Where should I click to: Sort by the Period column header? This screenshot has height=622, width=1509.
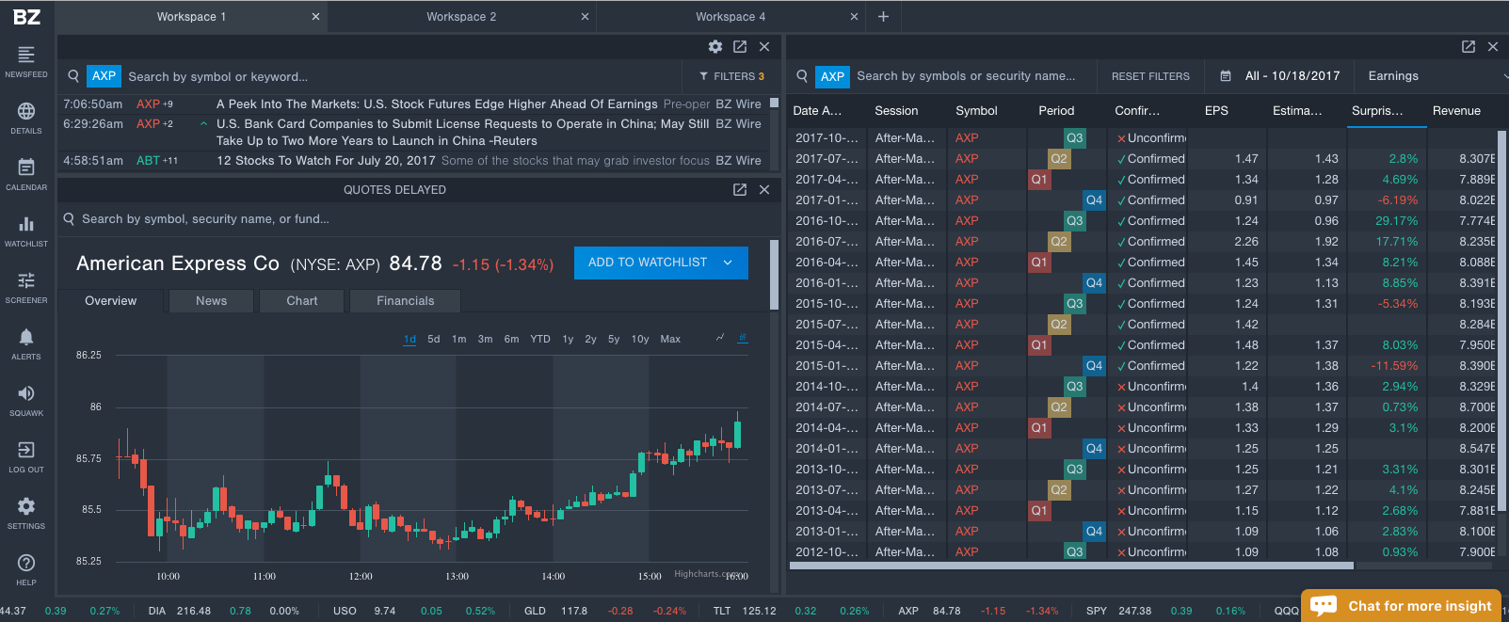pos(1056,110)
